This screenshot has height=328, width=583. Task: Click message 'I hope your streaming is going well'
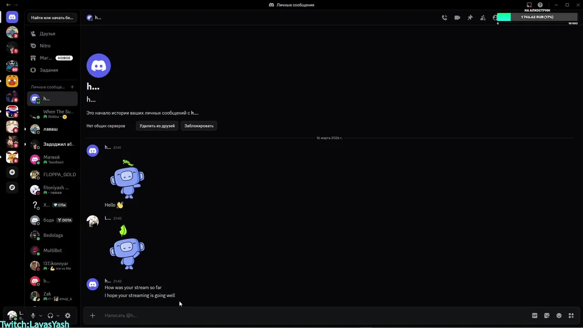pos(140,296)
